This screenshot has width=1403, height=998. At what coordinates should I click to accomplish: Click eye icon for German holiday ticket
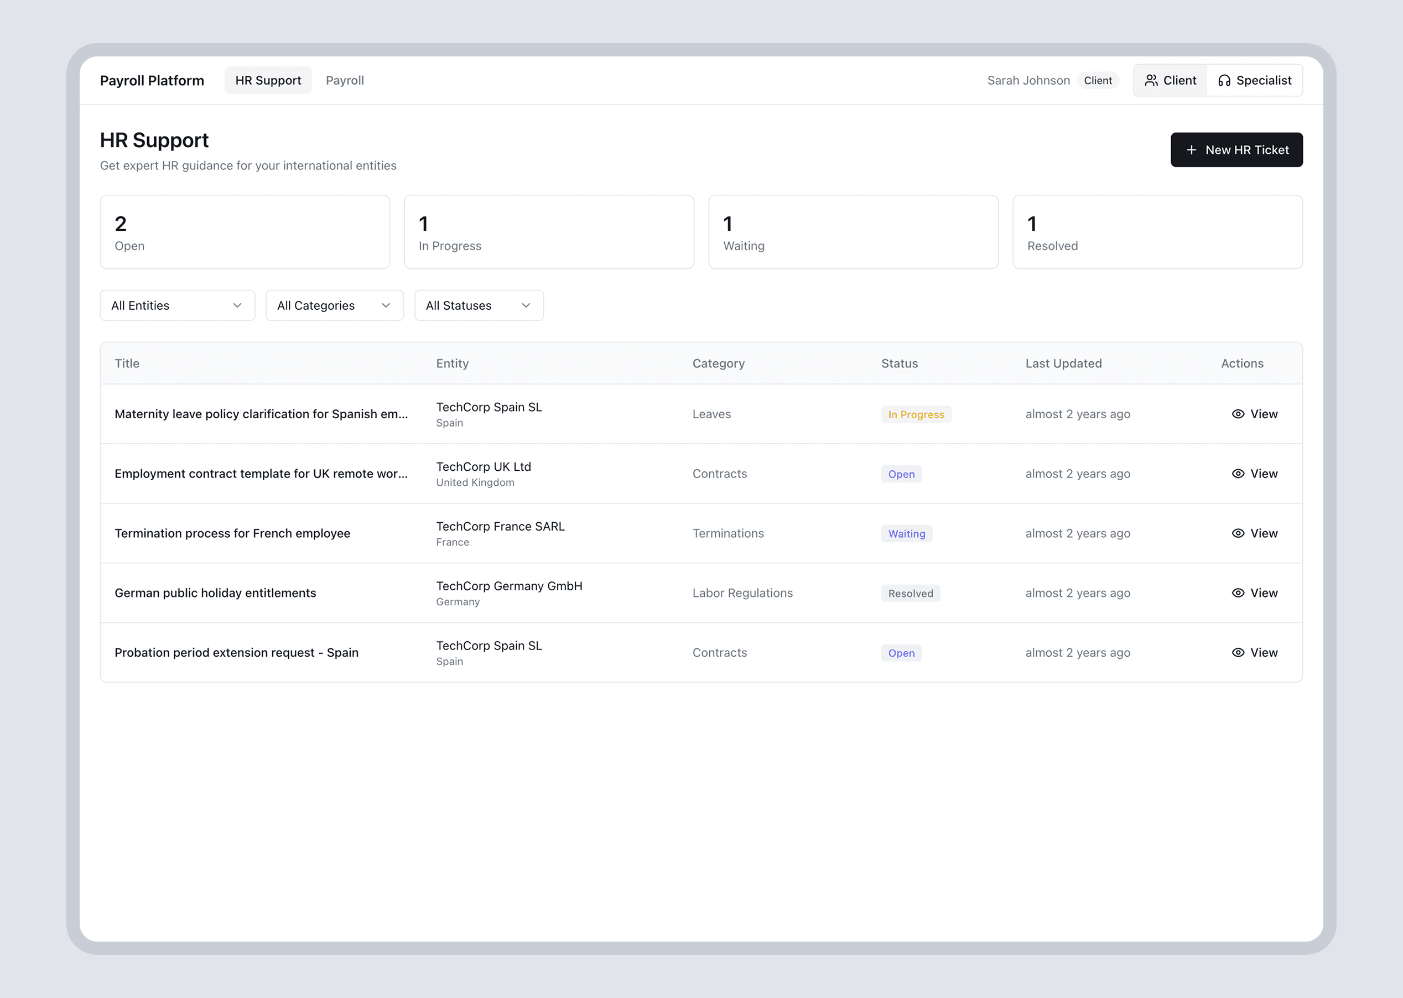pyautogui.click(x=1238, y=593)
